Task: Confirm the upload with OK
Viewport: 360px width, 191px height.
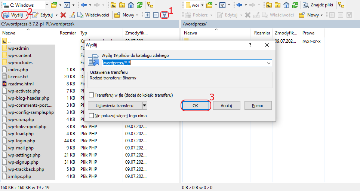Action: [196, 106]
